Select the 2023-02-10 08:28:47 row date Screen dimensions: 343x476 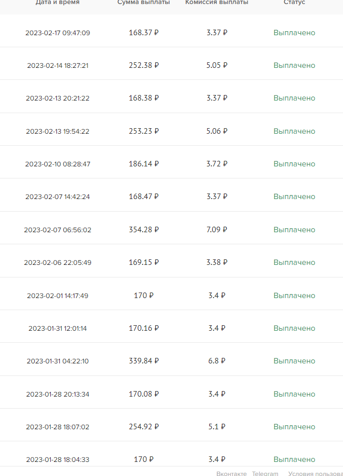click(x=58, y=164)
